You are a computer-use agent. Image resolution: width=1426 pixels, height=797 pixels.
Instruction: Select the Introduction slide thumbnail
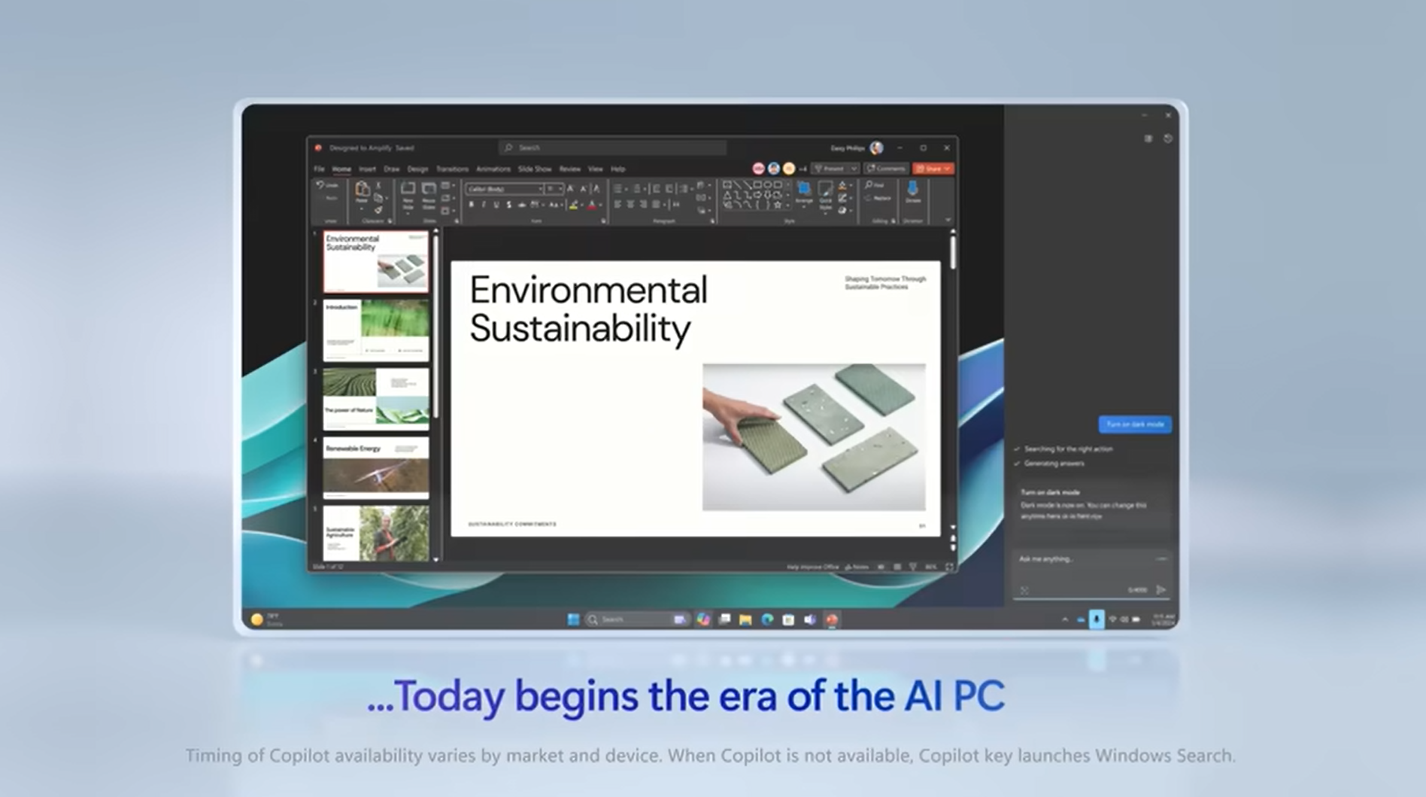[376, 330]
